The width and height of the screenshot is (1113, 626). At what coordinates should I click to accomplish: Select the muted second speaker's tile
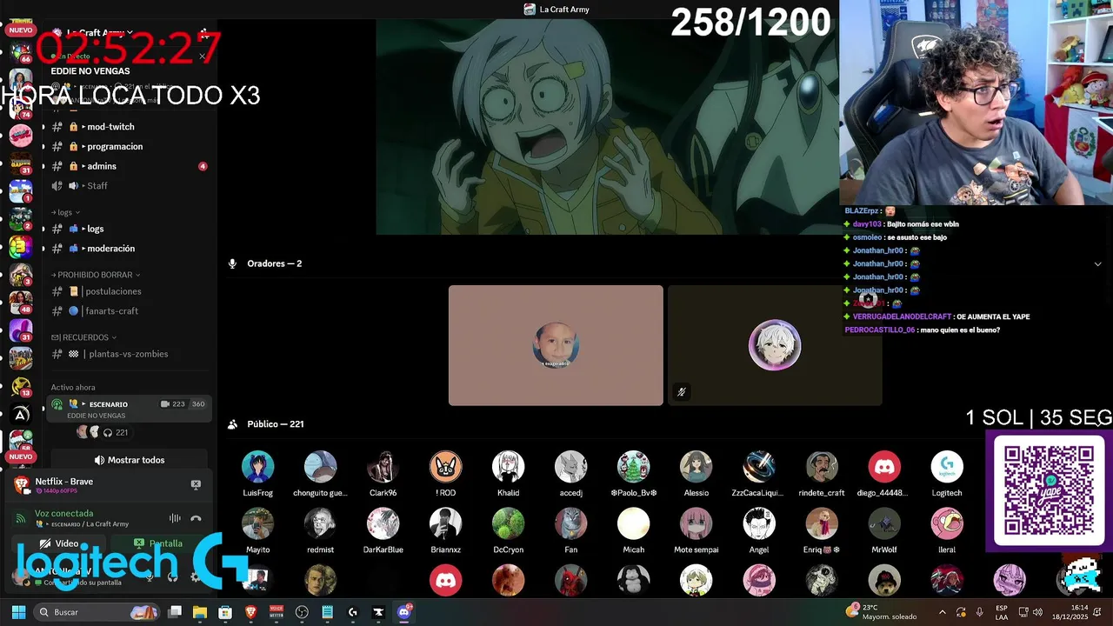(x=775, y=345)
